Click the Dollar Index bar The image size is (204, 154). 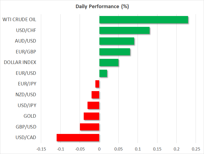[x=109, y=63]
